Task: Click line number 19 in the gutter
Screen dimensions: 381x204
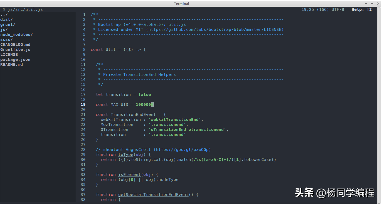Action: point(83,104)
